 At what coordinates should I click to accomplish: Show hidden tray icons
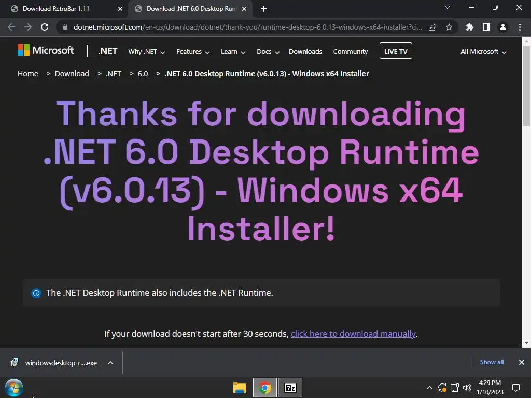[429, 388]
